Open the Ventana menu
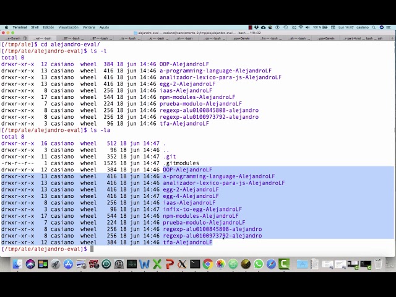Screen dimensions: 396x297 pos(89,27)
